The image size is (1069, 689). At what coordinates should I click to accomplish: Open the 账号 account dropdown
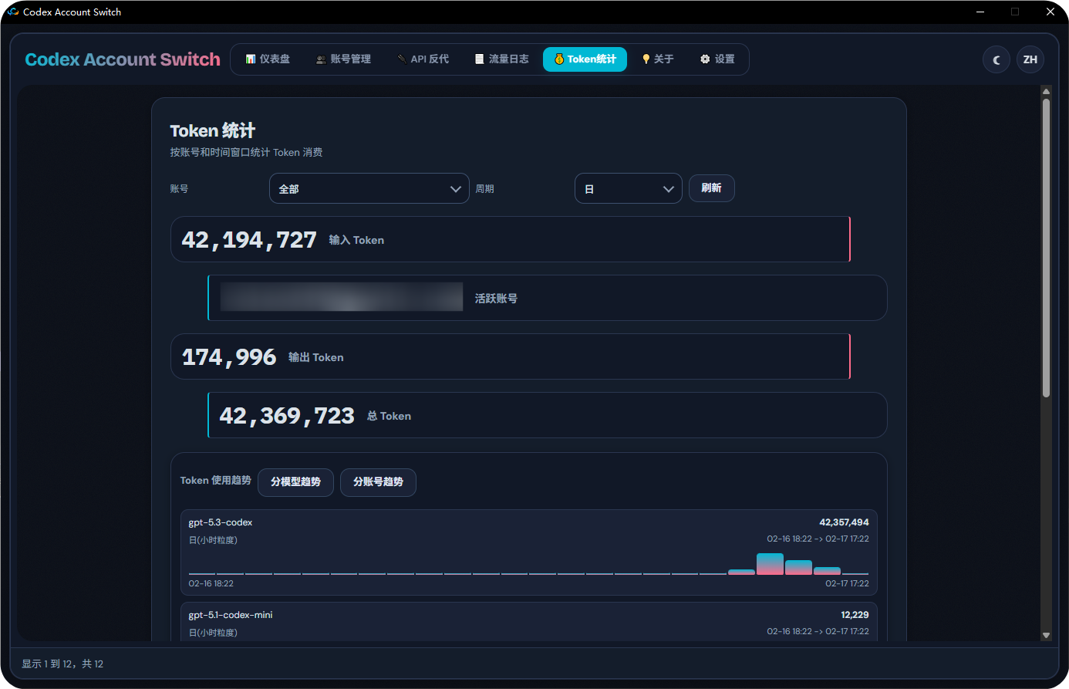click(369, 188)
